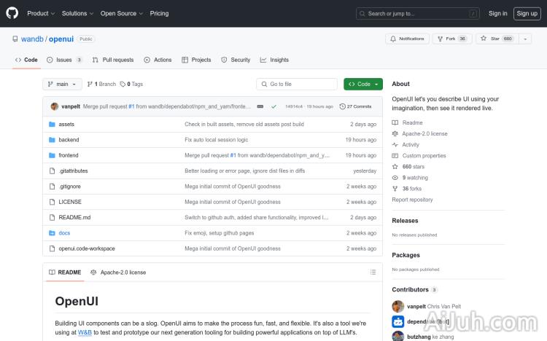Open the Open Source menu
Viewport: 547px width, 341px height.
(x=122, y=13)
